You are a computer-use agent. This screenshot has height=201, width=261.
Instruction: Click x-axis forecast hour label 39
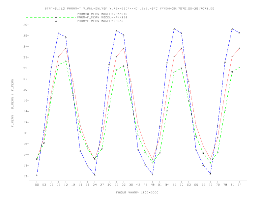pyautogui.click(x=131, y=185)
